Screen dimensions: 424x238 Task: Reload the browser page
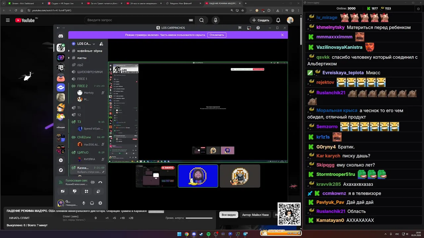coord(16,10)
